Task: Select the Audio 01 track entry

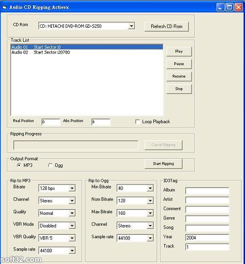Action: [87, 47]
